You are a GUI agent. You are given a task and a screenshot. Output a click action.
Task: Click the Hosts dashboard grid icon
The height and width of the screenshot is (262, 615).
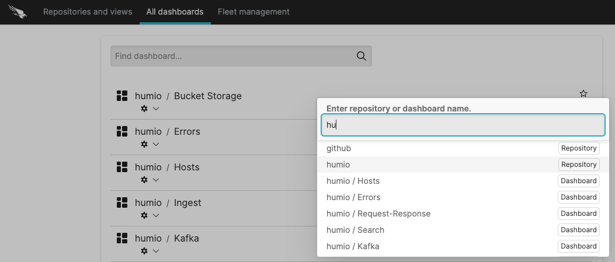click(x=122, y=167)
